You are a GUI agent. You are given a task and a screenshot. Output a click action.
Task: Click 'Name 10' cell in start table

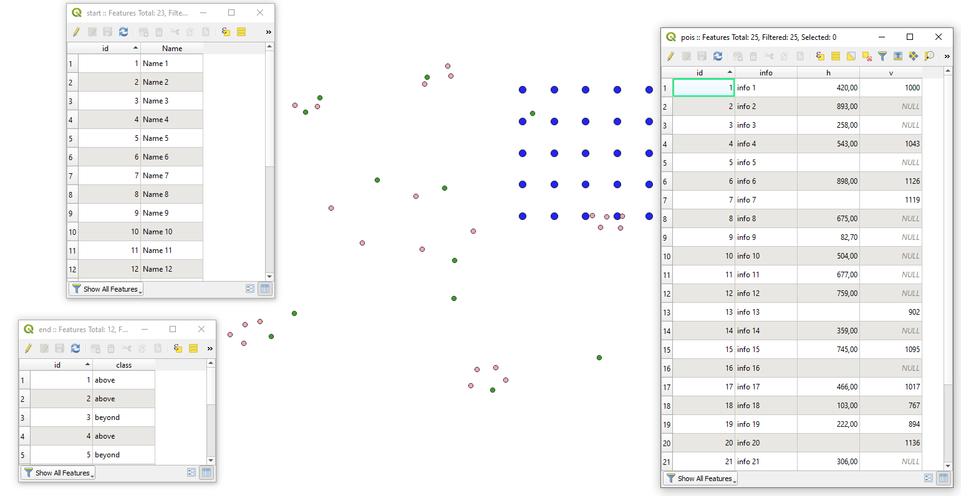[x=172, y=232]
